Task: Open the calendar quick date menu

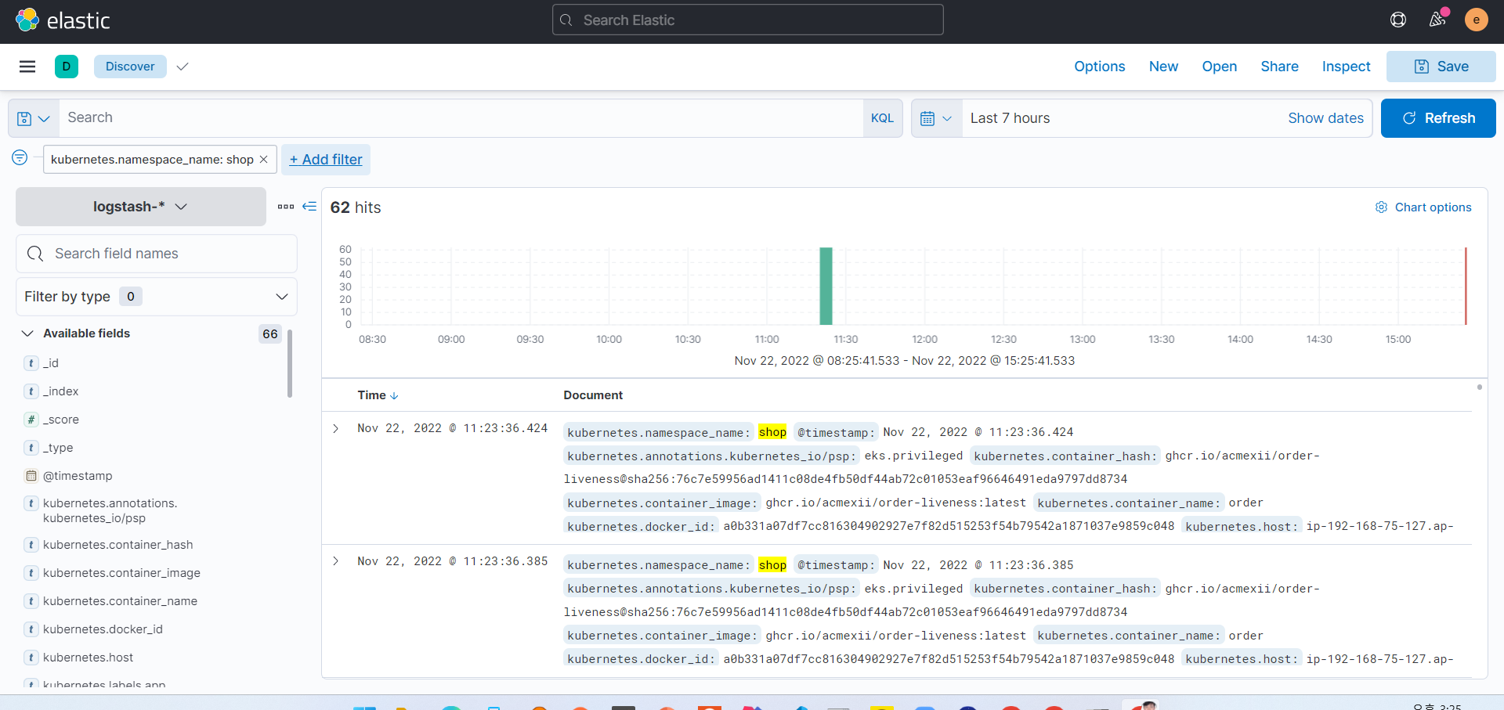Action: coord(936,118)
